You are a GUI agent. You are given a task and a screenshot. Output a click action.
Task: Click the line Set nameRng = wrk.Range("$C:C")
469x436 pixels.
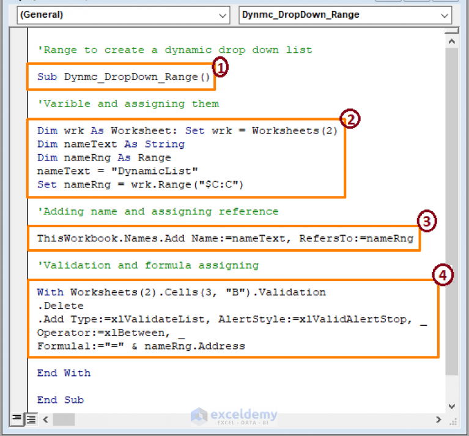(x=140, y=185)
